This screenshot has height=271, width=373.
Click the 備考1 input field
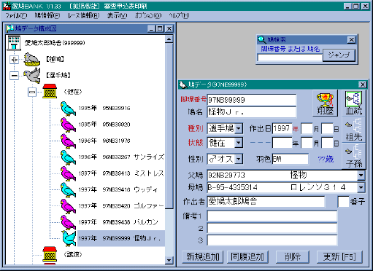tap(272, 216)
